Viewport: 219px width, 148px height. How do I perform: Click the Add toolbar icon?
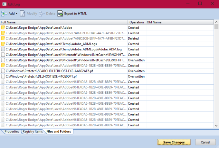click(x=4, y=14)
